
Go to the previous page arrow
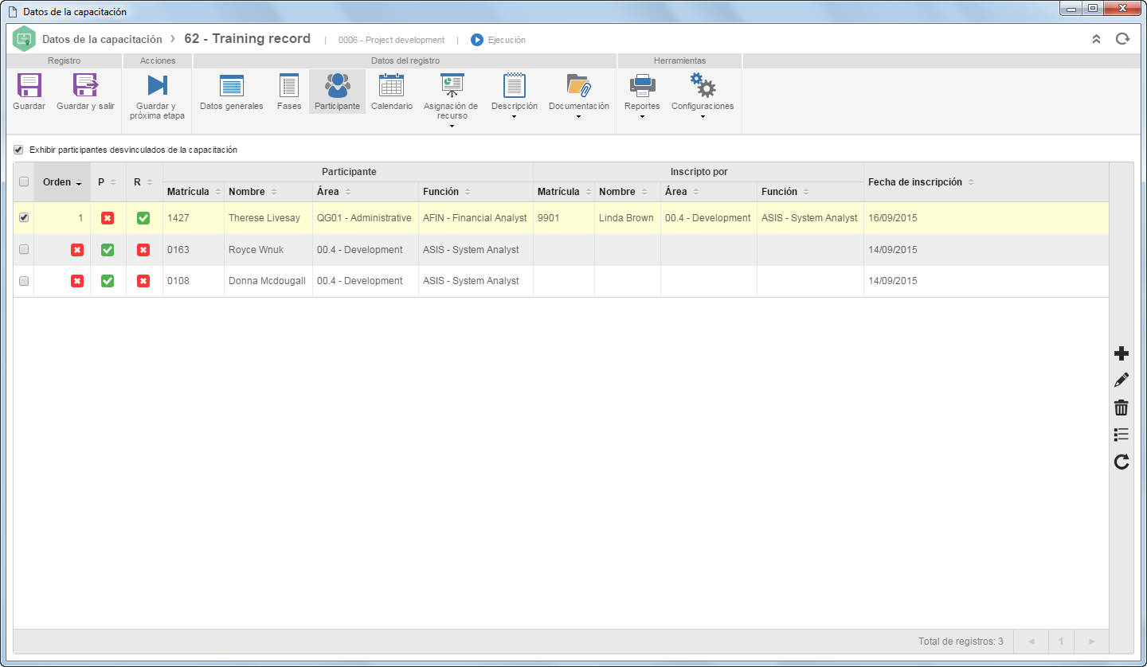click(x=1031, y=642)
